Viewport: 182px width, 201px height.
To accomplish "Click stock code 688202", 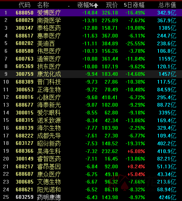I will coord(25,43).
